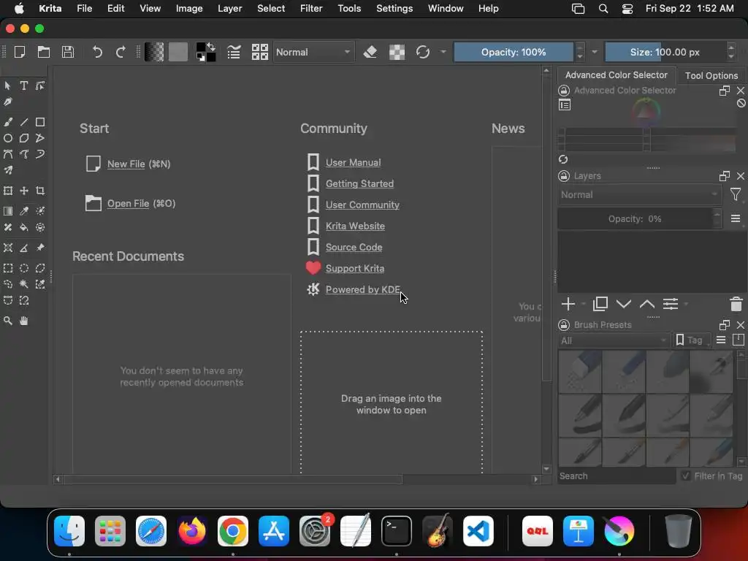Expand dropdown arrow after Opacity slider
Image resolution: width=748 pixels, height=561 pixels.
pyautogui.click(x=595, y=52)
